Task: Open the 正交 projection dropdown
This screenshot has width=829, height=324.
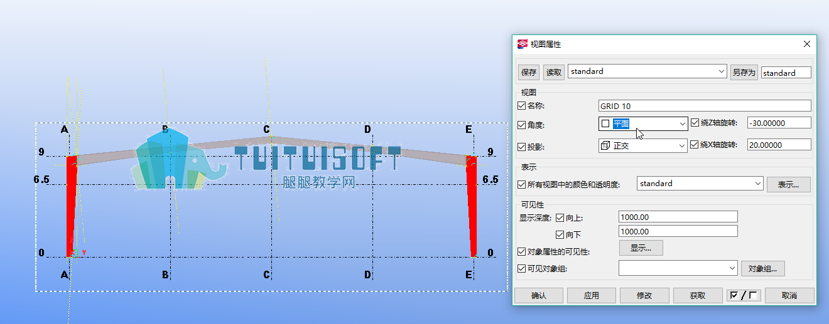Action: tap(643, 145)
